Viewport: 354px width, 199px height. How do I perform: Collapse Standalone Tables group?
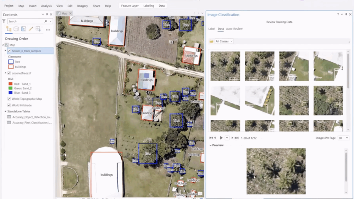click(x=5, y=111)
